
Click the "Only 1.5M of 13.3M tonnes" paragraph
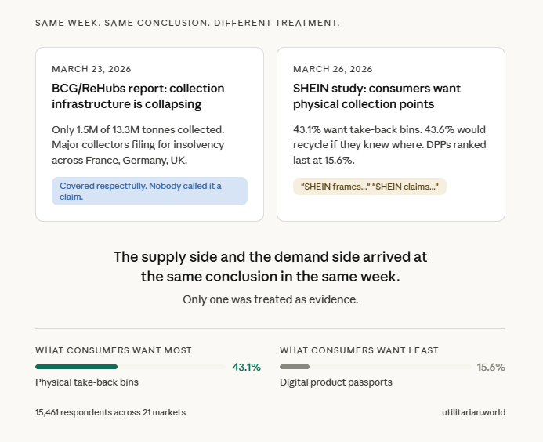(x=138, y=145)
